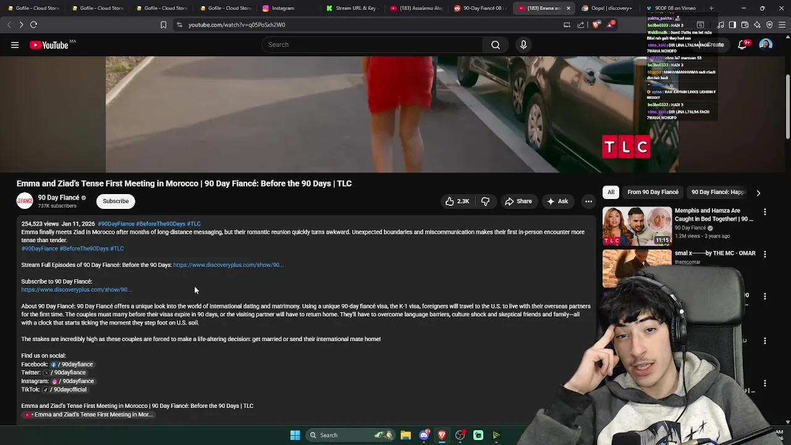791x445 pixels.
Task: Click the search magnifier button
Action: (496, 44)
